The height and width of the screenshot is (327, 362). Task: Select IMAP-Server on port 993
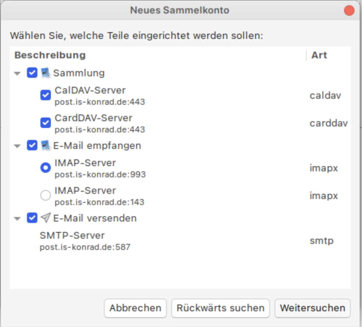[x=46, y=168]
